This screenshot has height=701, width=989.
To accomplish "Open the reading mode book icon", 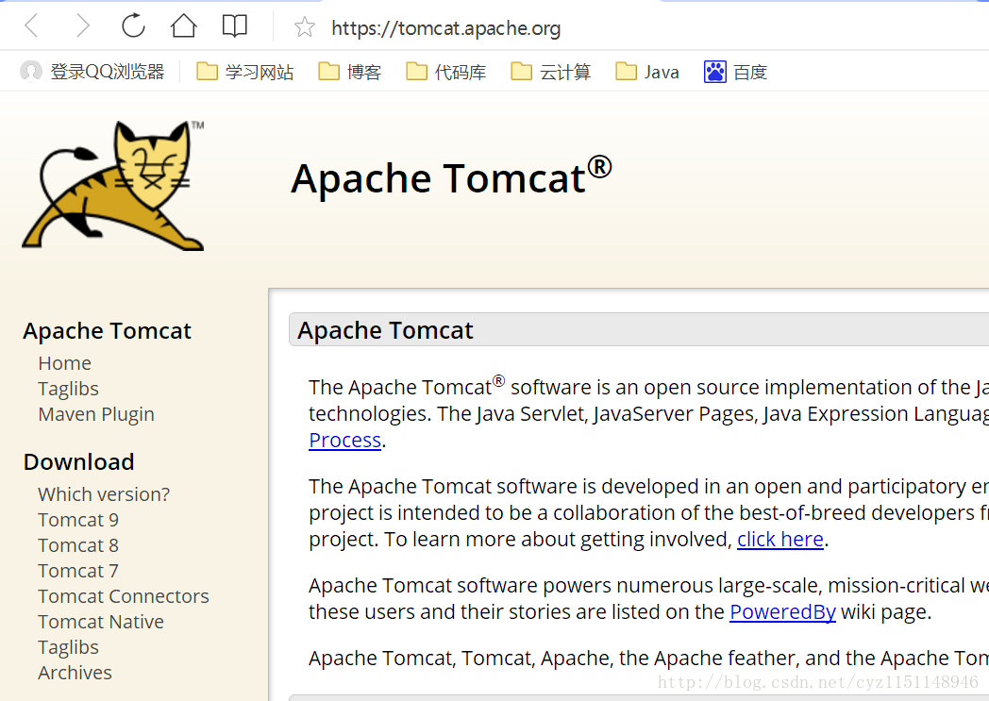I will pos(235,25).
